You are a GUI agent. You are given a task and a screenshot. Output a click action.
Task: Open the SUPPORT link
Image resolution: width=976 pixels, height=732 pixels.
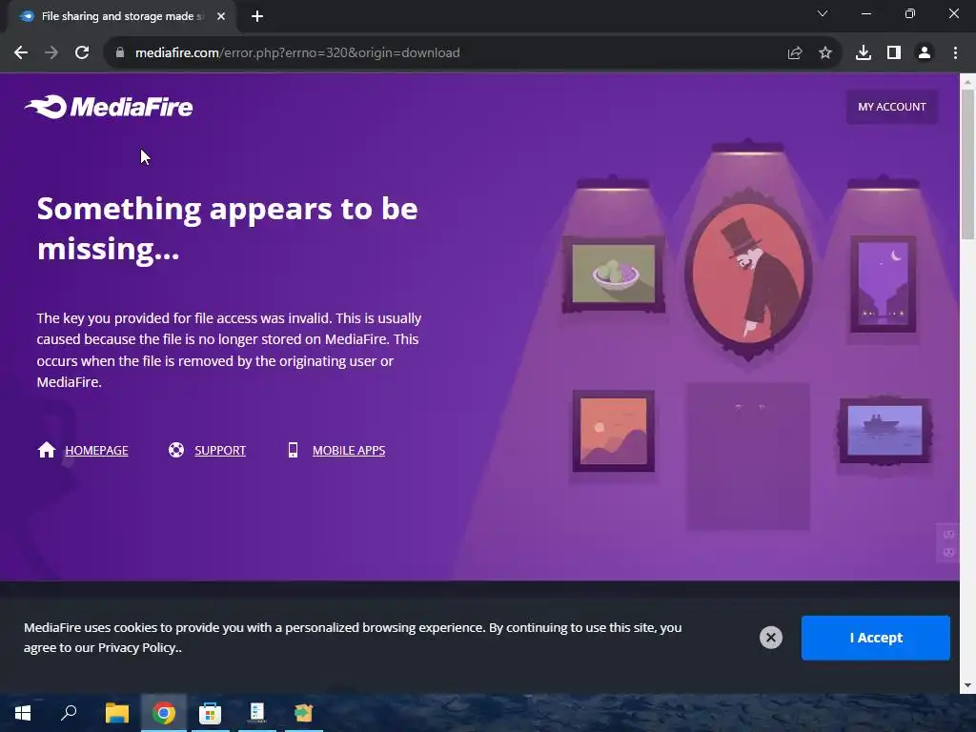pyautogui.click(x=220, y=451)
